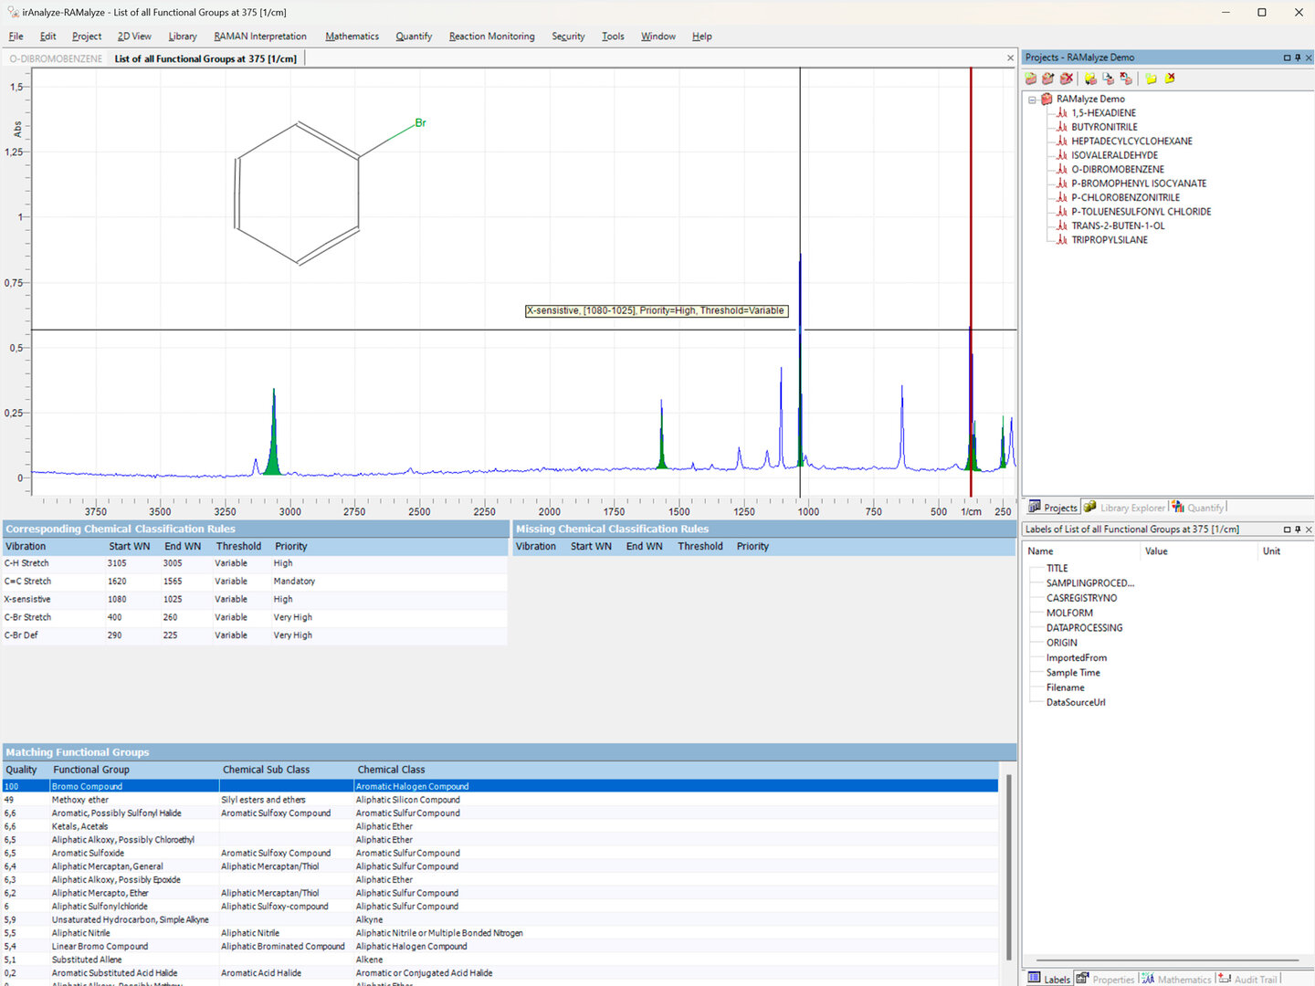Open the 1,5-HEXADIENE spectrum in project tree
This screenshot has height=986, width=1315.
[x=1103, y=113]
